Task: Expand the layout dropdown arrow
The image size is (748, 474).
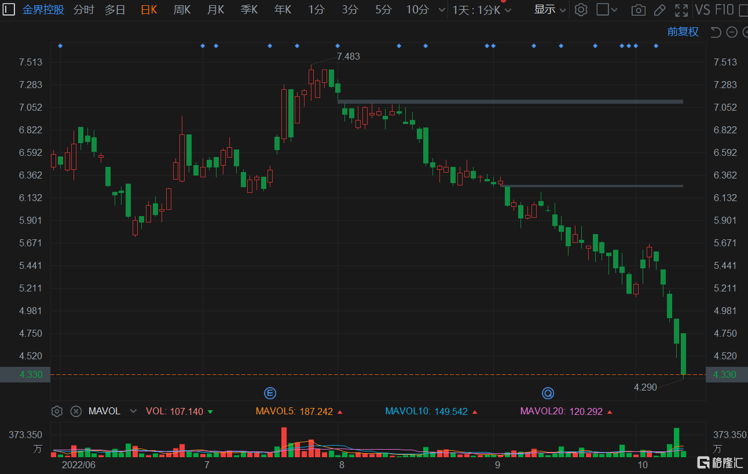Action: click(615, 10)
